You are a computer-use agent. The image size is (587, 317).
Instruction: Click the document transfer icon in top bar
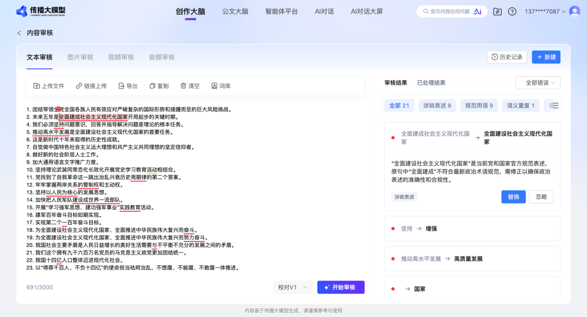496,11
